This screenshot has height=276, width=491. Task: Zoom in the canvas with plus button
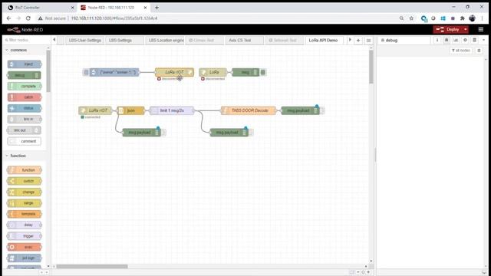[368, 272]
